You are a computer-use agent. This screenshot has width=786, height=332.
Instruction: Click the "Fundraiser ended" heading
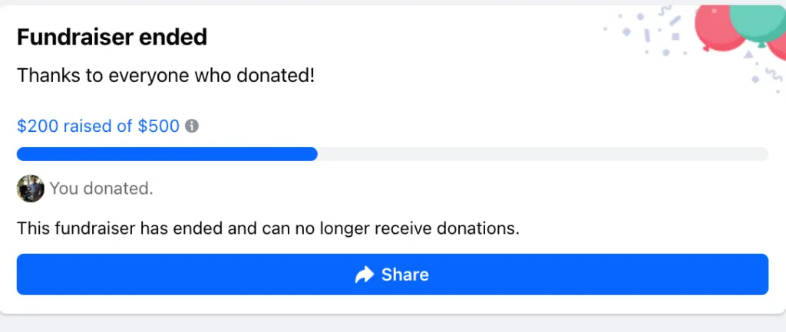click(x=112, y=37)
